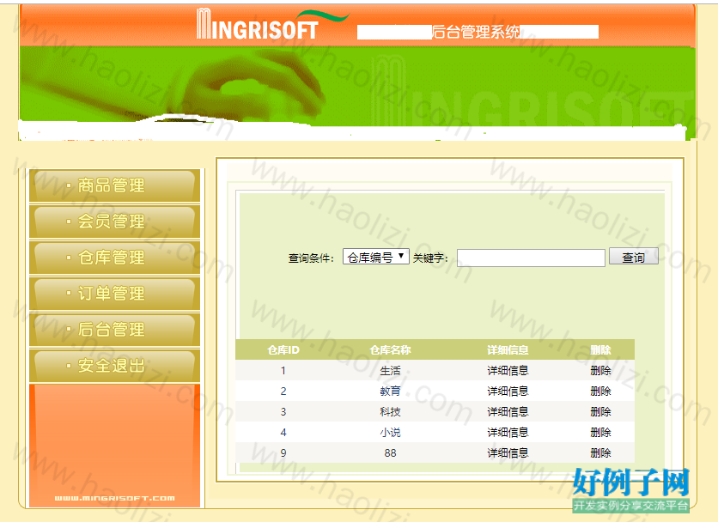Click the 查询 search button
Viewport: 718px width, 522px height.
click(633, 257)
